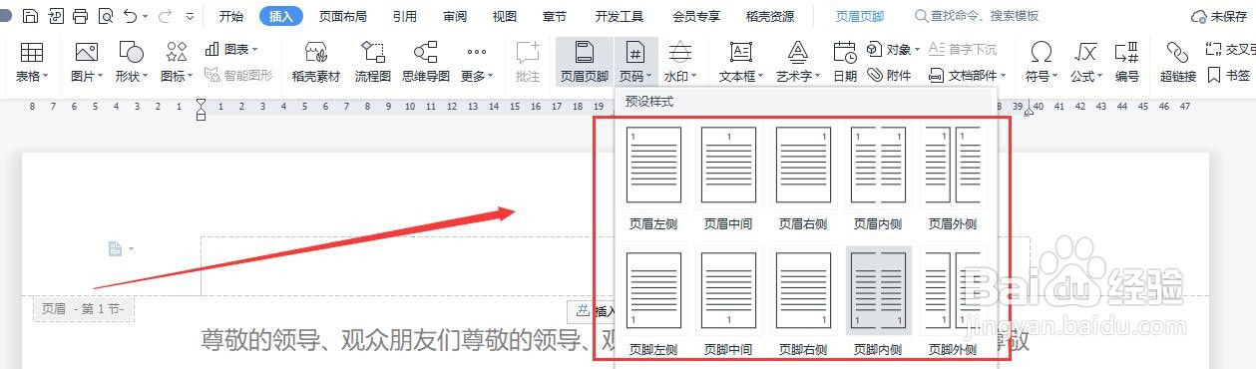1256x369 pixels.
Task: Click the 页眉 - 第 1 节 label
Action: point(83,309)
